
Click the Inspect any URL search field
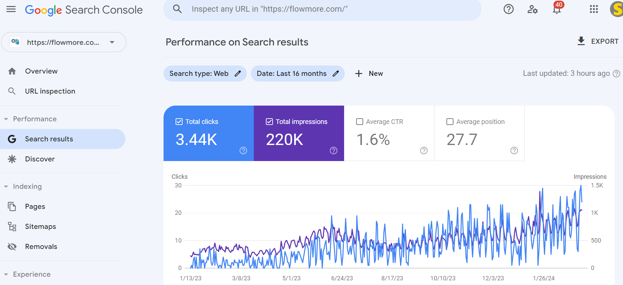322,9
